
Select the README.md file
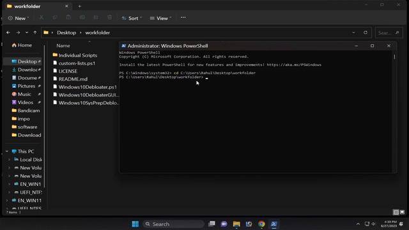(70, 79)
